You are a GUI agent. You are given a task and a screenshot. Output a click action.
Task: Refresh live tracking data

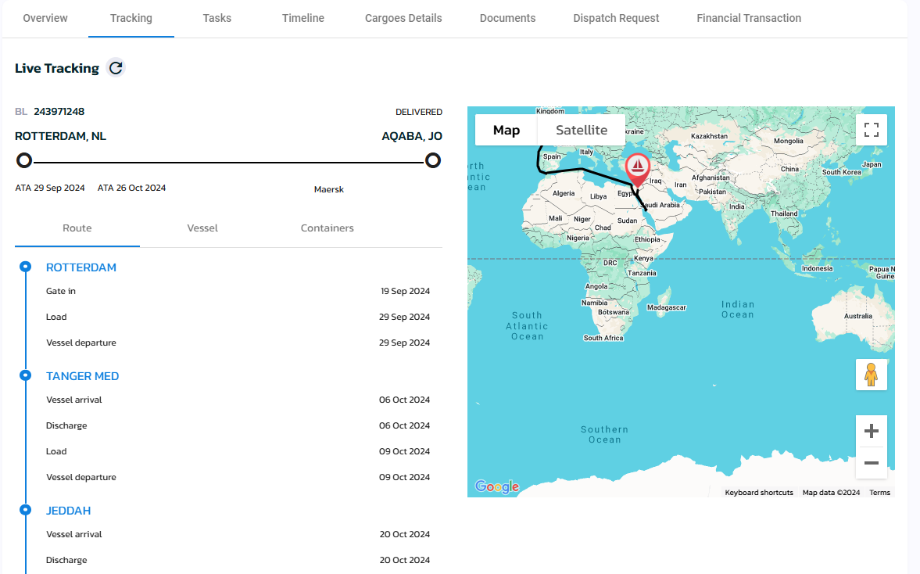[115, 68]
